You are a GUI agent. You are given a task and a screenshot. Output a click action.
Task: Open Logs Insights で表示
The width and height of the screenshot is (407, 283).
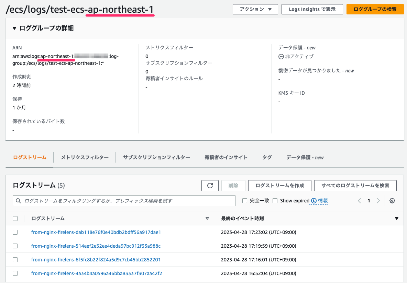coord(312,9)
